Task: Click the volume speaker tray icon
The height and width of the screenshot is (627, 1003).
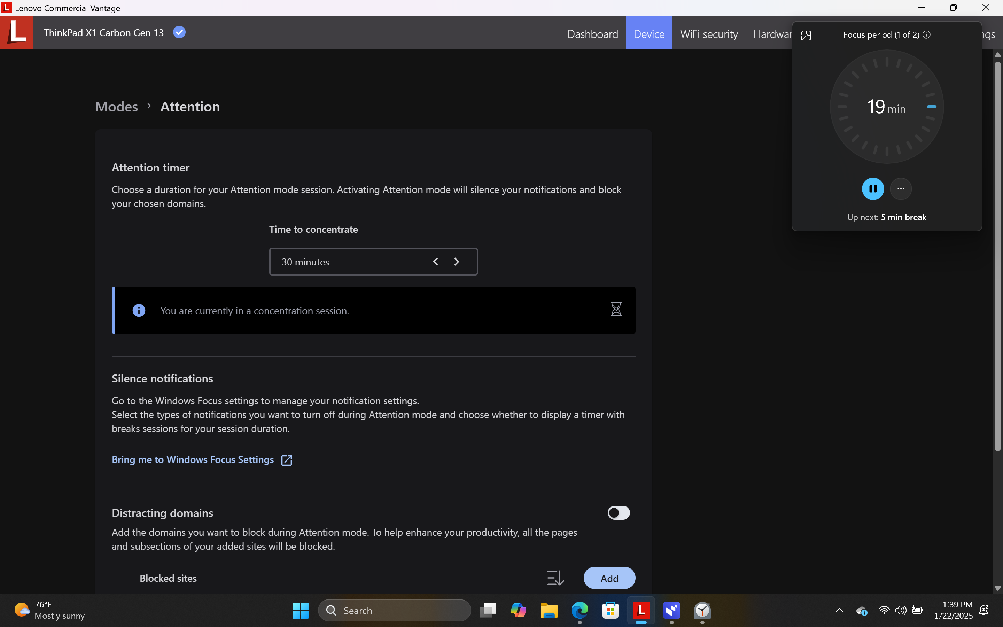Action: [x=901, y=610]
